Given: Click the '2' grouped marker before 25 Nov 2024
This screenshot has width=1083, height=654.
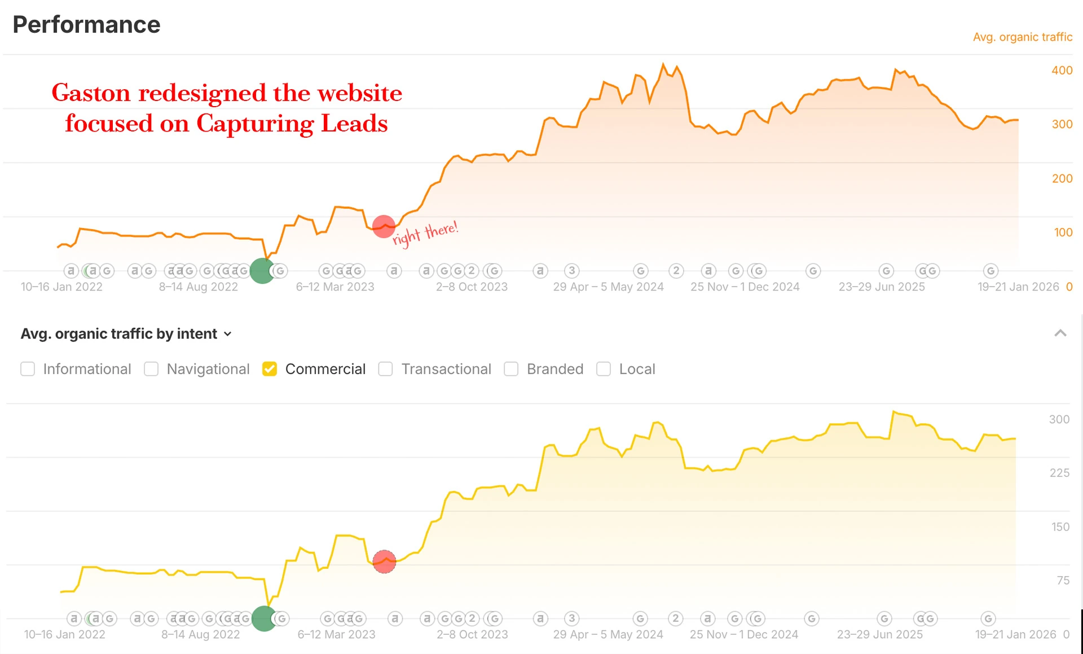Looking at the screenshot, I should [x=676, y=271].
